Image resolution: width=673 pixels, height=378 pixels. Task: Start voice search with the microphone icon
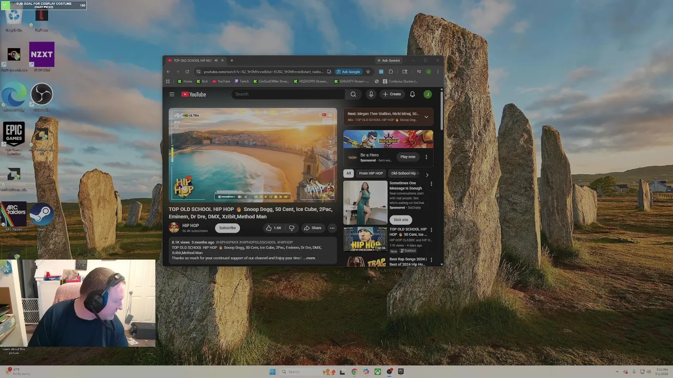[x=371, y=94]
